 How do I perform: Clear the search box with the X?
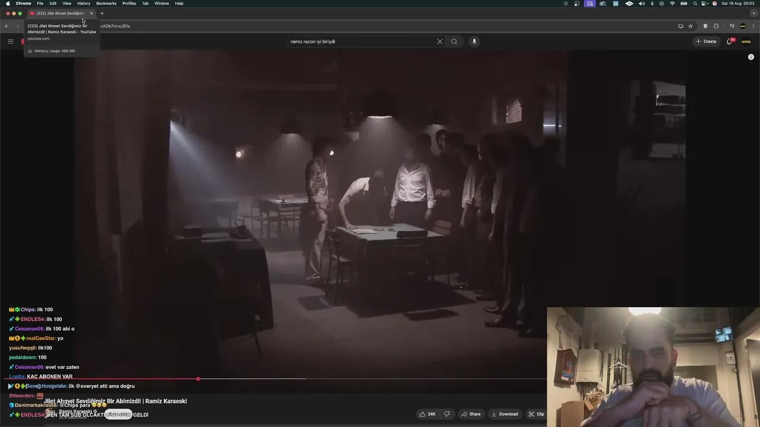(x=440, y=42)
